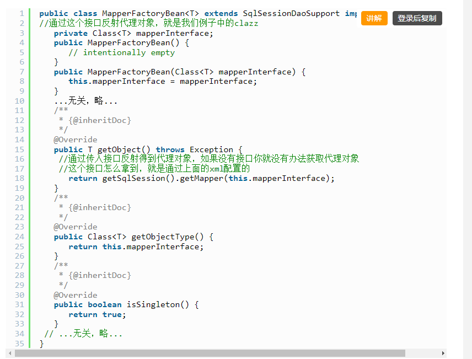Click the orange 讲解 button
Image resolution: width=472 pixels, height=359 pixels.
(374, 18)
